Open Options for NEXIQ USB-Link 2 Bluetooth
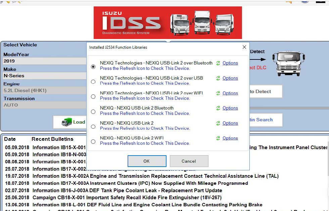The width and height of the screenshot is (329, 211). [230, 108]
